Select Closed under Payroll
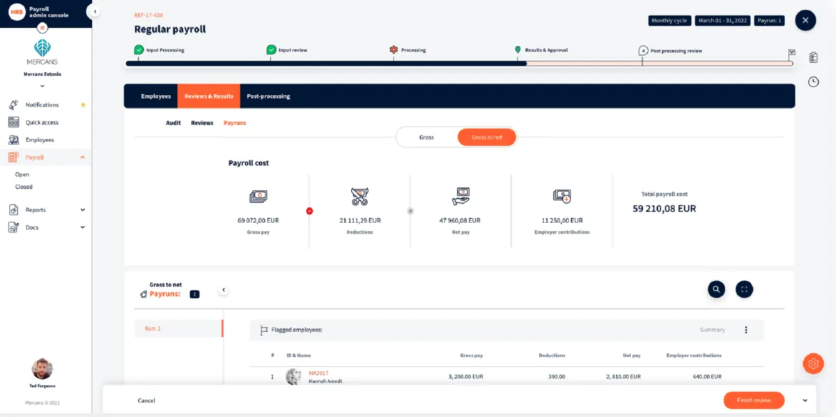This screenshot has width=836, height=417. [24, 187]
